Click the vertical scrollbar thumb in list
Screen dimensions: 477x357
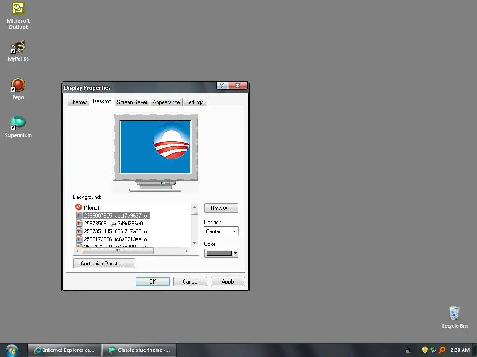coord(194,213)
